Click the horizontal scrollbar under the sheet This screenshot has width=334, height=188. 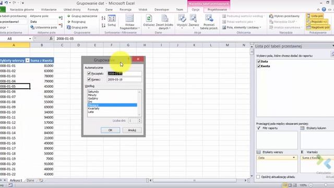click(194, 180)
